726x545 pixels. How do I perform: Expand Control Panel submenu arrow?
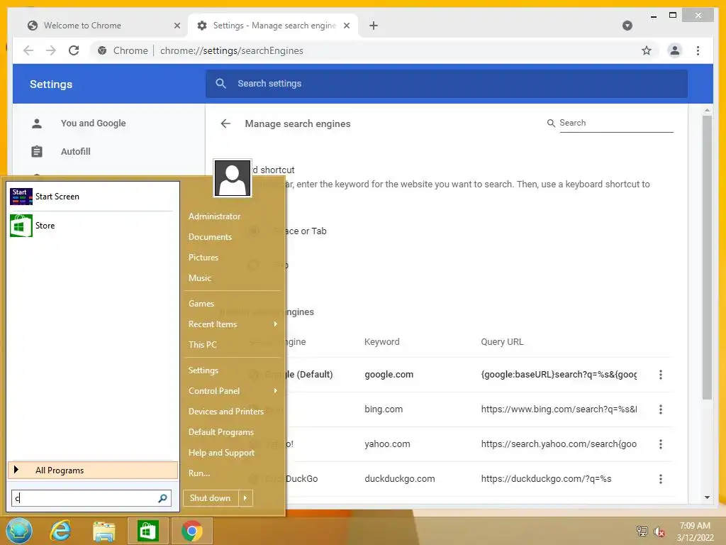point(276,391)
